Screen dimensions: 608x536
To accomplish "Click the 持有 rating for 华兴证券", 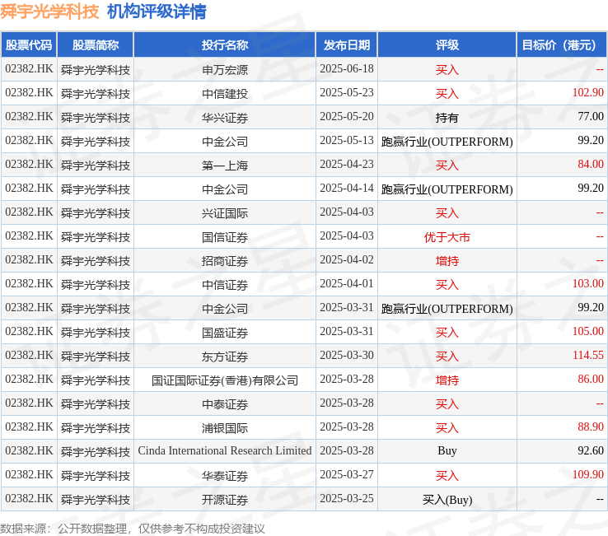I will point(447,118).
